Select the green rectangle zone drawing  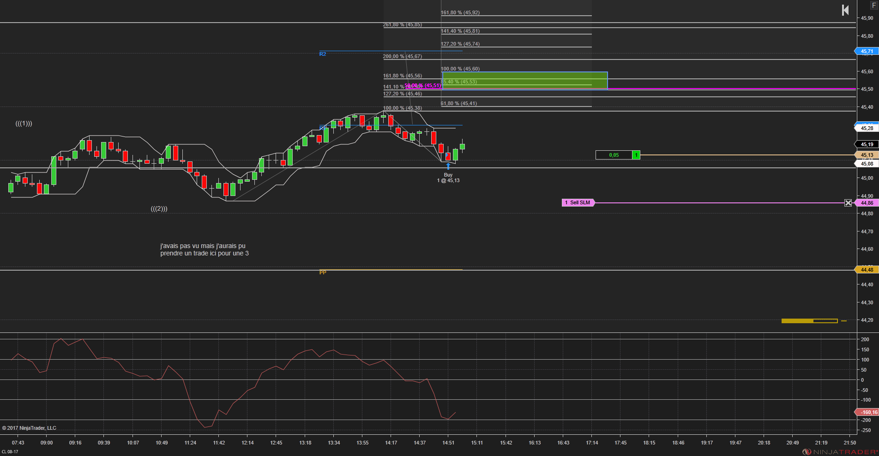click(525, 80)
